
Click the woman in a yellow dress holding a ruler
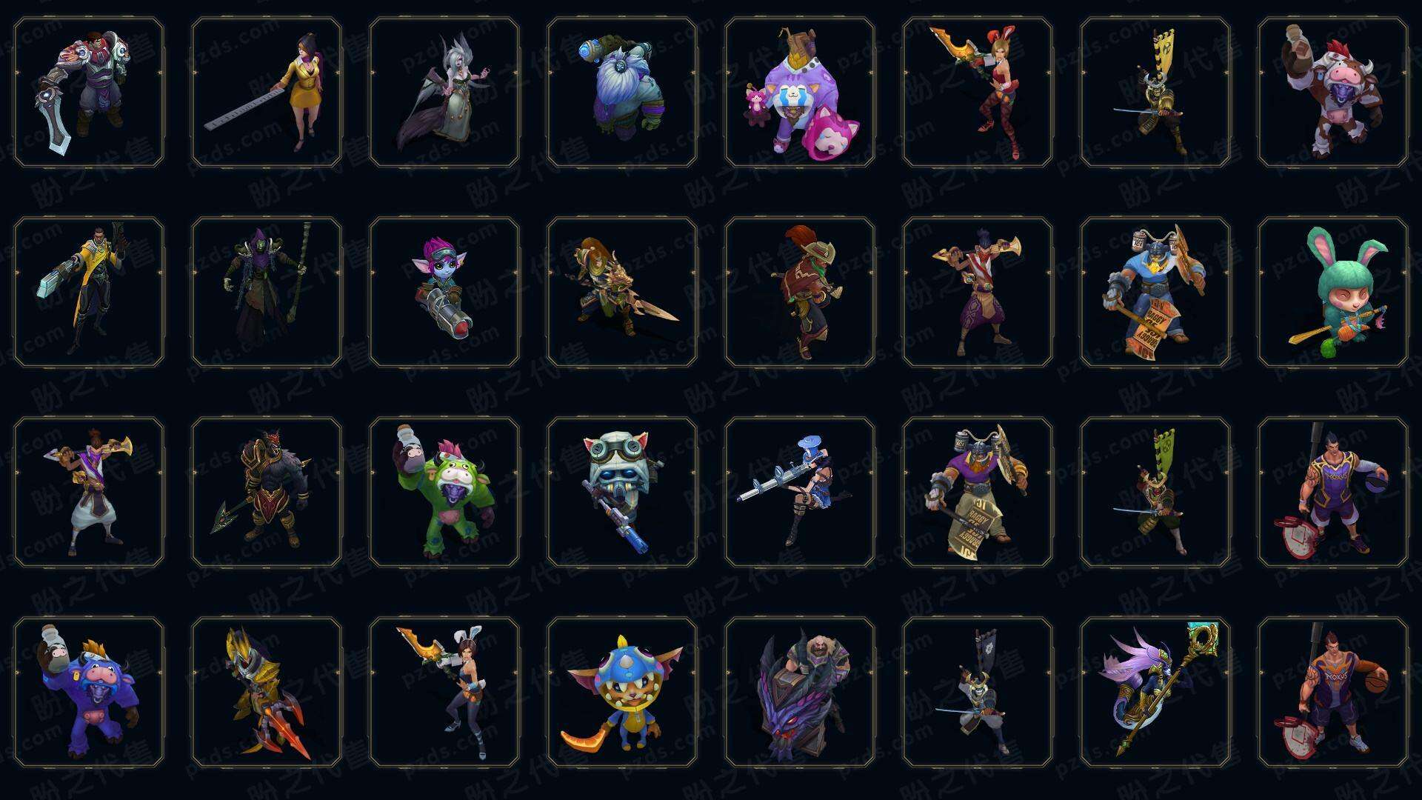click(x=266, y=93)
